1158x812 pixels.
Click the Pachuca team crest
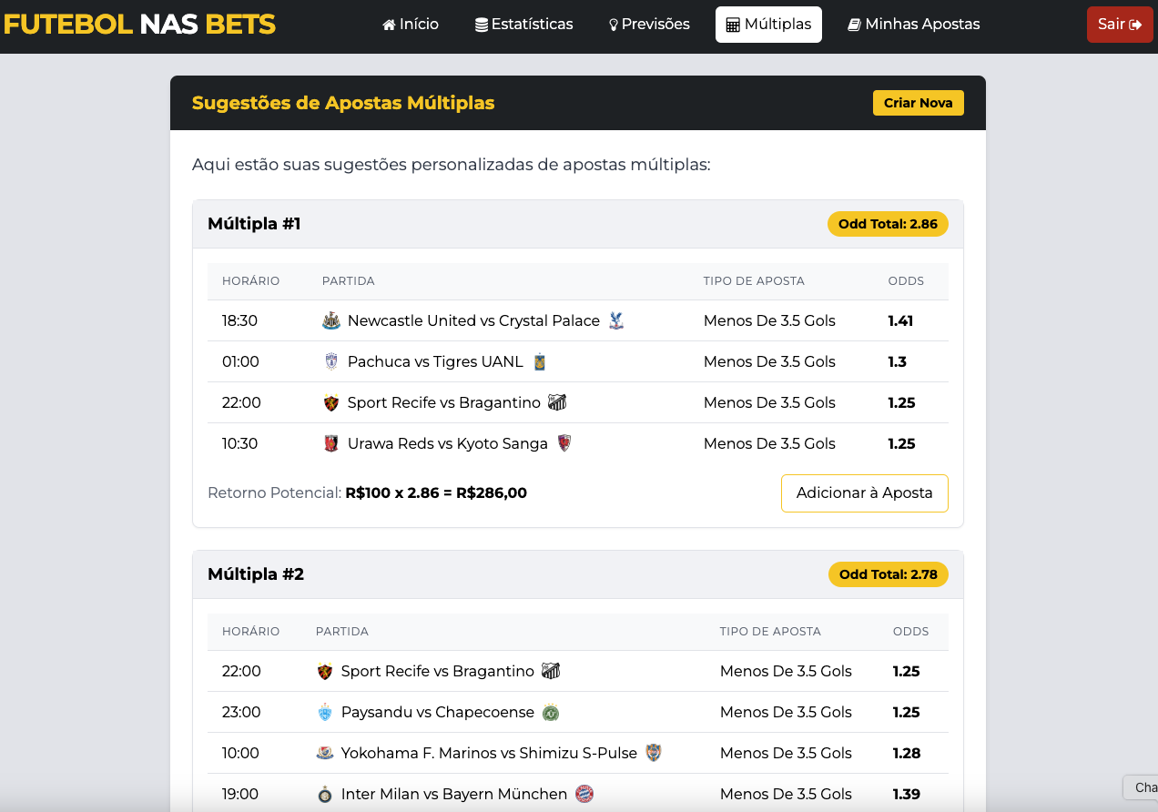point(331,361)
